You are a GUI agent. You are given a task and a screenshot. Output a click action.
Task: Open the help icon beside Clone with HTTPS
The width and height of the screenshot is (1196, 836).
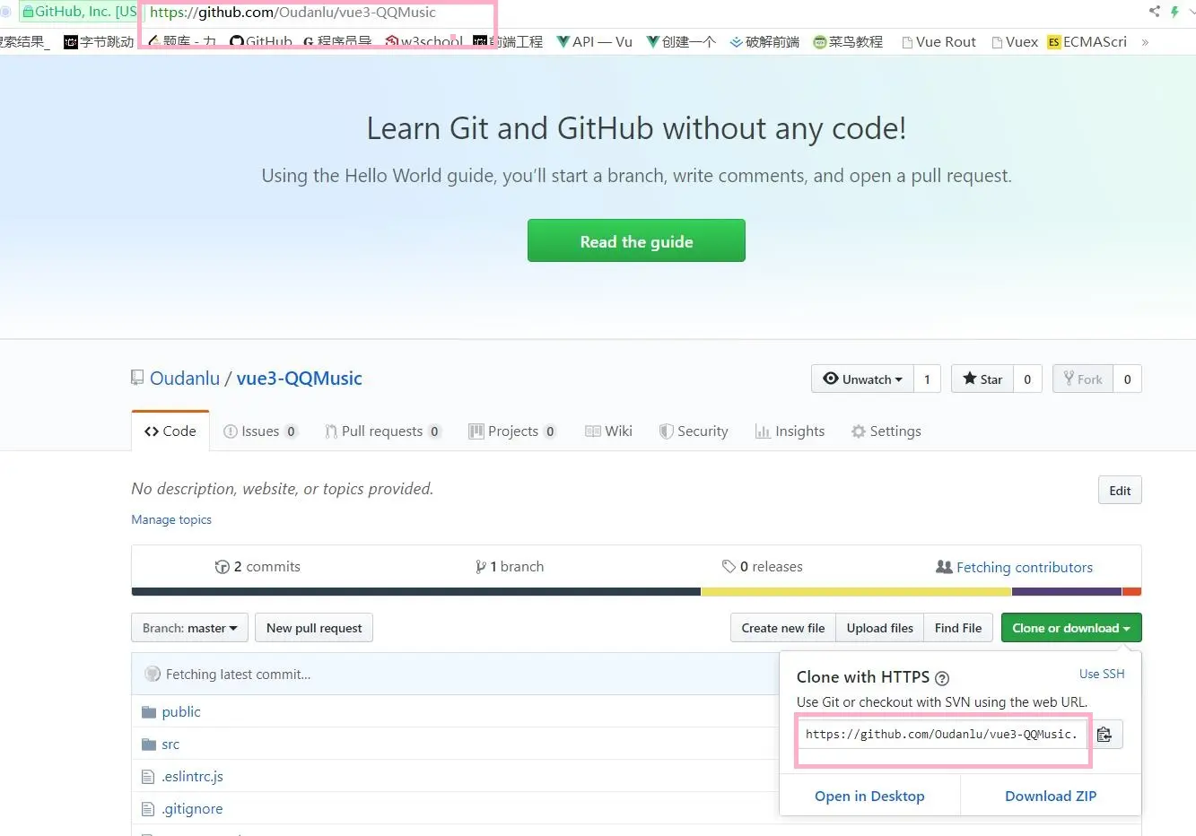[x=942, y=678]
